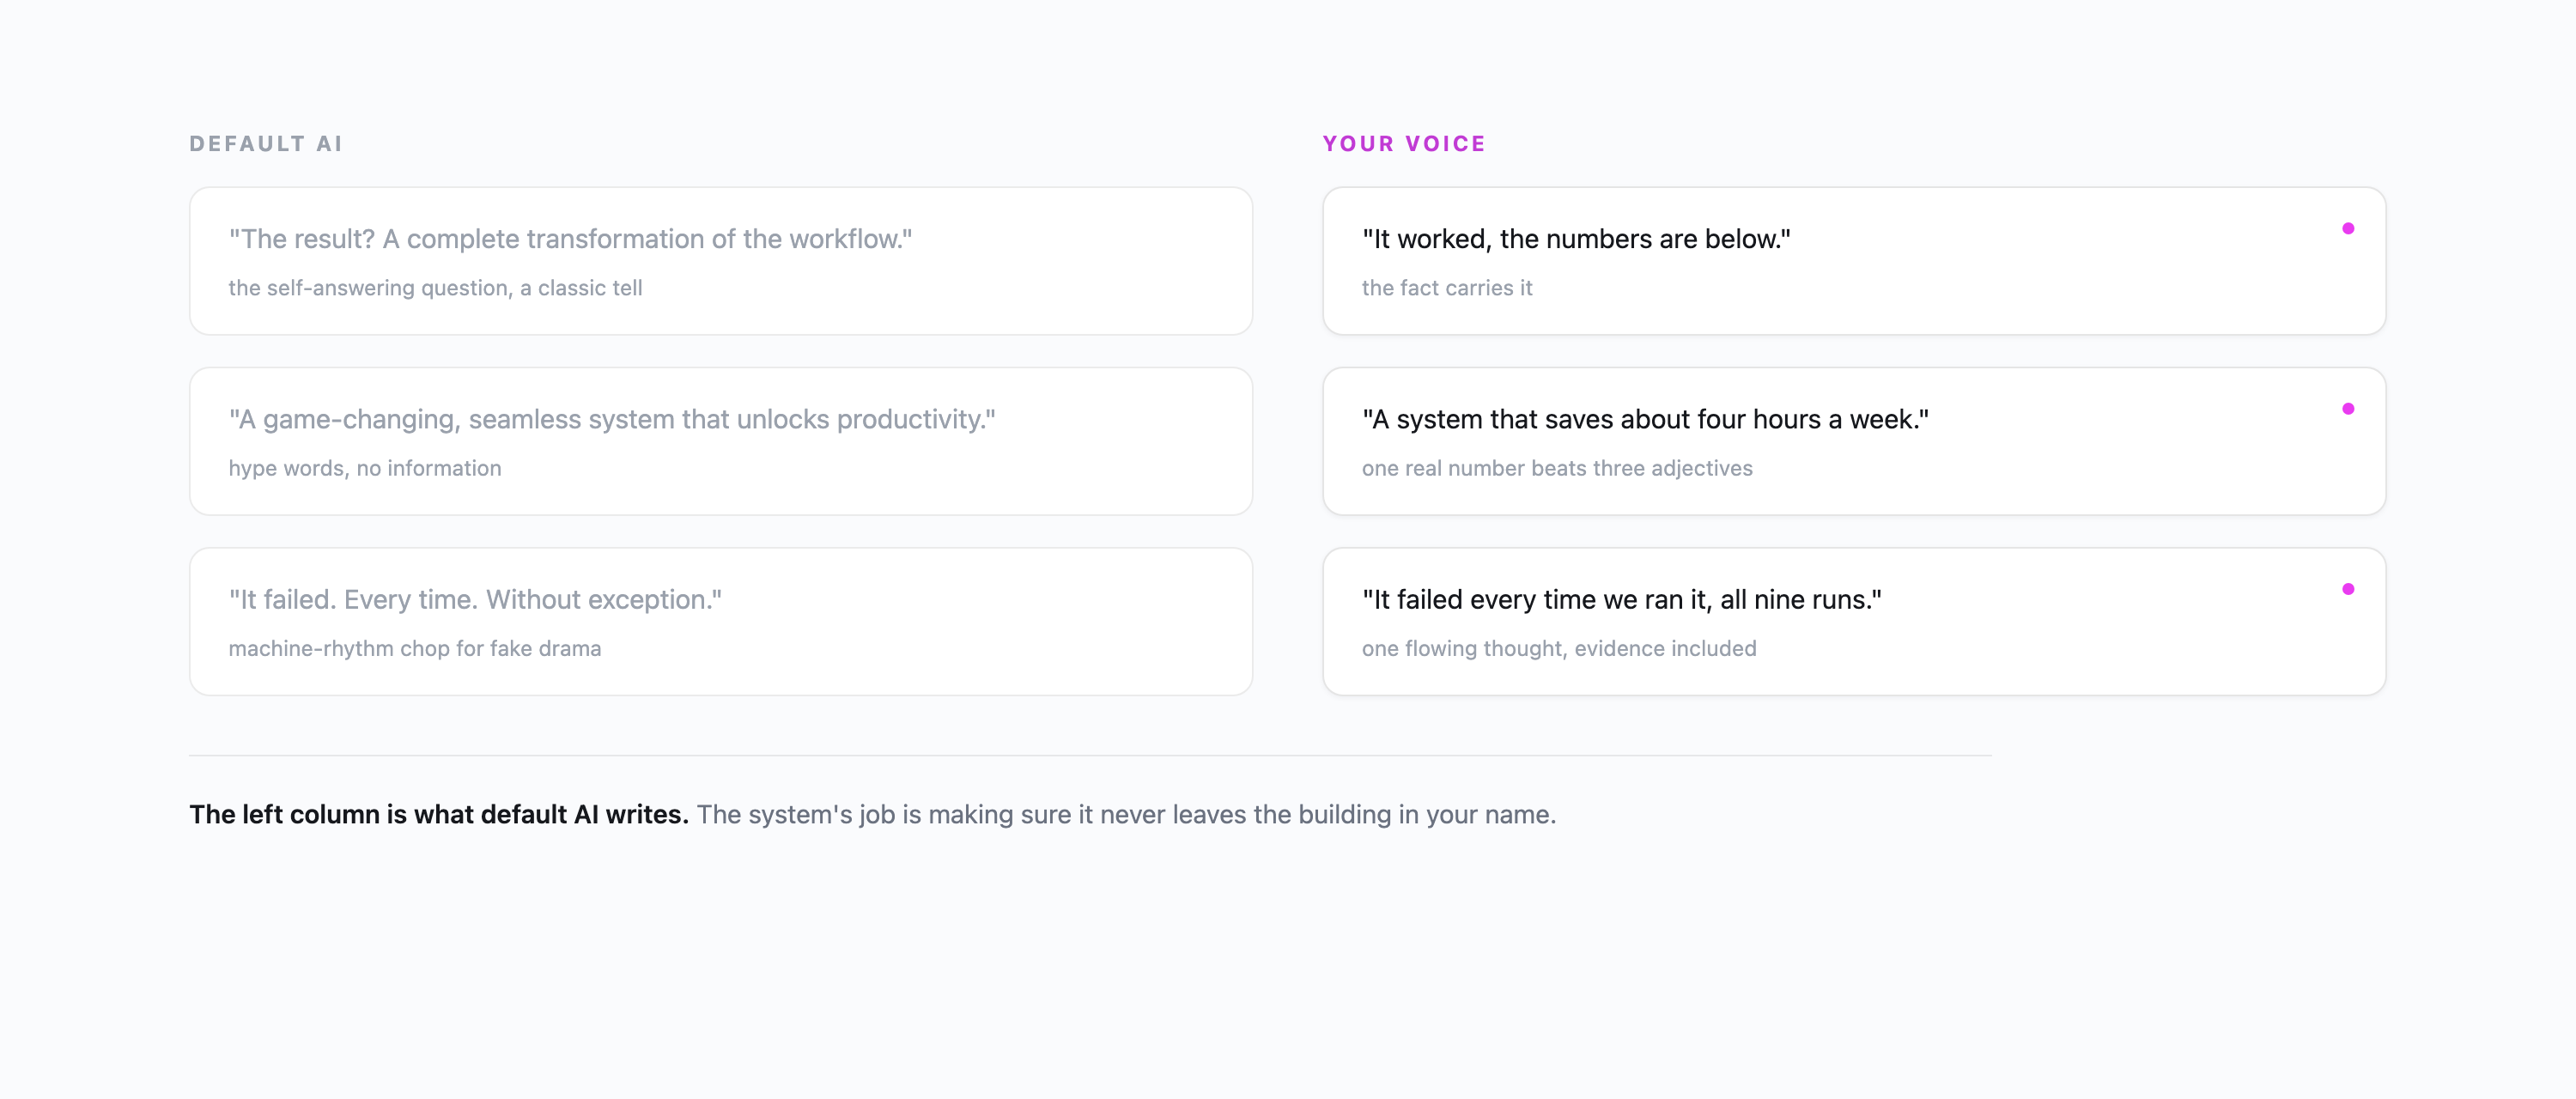Screen dimensions: 2576x1099
Task: Click the magenta dot on "all nine runs" card
Action: [x=2347, y=589]
